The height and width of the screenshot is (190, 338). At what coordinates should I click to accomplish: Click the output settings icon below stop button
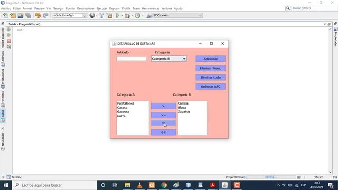point(9,46)
